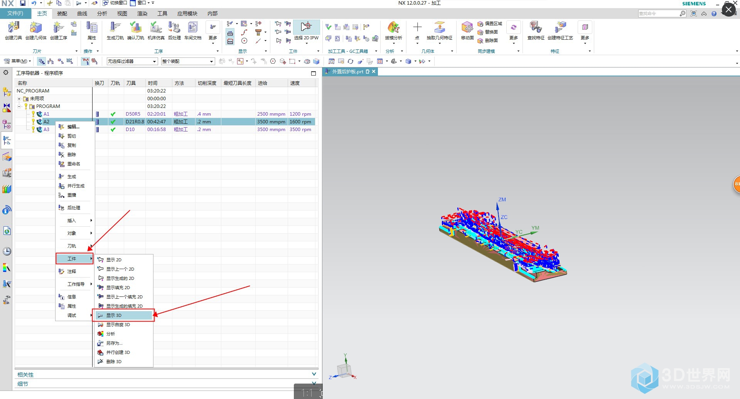The height and width of the screenshot is (399, 740).
Task: Open the settings gear in sidebar
Action: pyautogui.click(x=6, y=72)
